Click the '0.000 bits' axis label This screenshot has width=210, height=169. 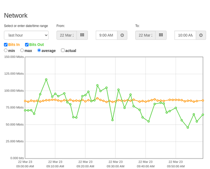point(17,158)
